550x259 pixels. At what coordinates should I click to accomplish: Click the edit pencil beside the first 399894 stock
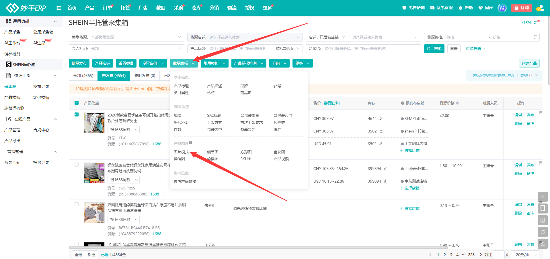pos(385,169)
